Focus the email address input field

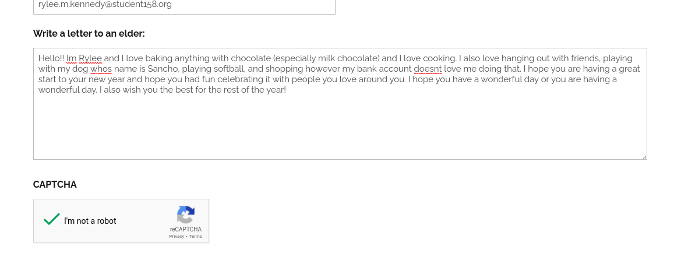pos(185,6)
